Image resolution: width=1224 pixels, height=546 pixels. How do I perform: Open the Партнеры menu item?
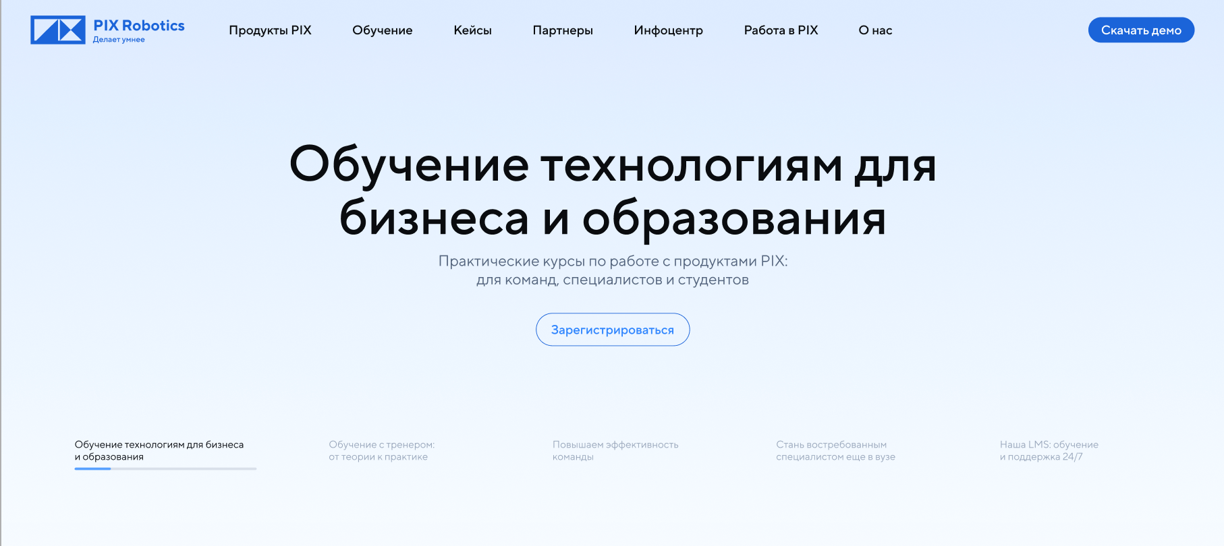(563, 30)
